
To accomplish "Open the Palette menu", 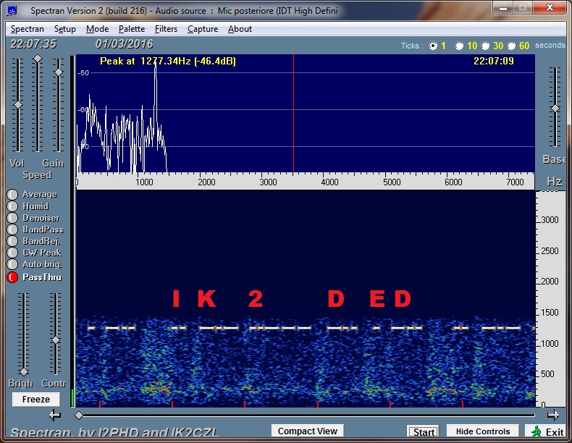I will (132, 29).
